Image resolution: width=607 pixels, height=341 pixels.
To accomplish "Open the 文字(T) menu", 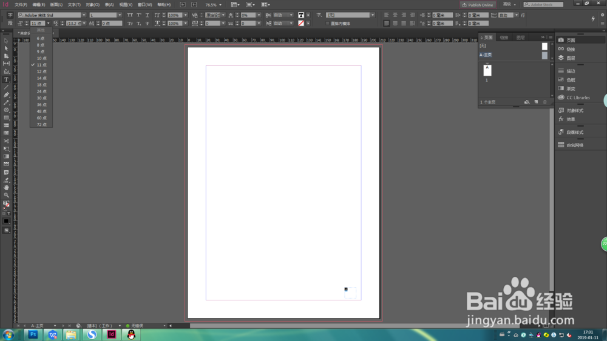I will 74,5.
